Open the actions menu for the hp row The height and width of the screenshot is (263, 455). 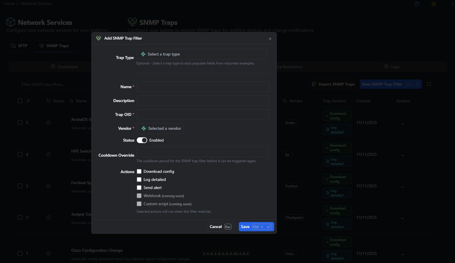[403, 155]
